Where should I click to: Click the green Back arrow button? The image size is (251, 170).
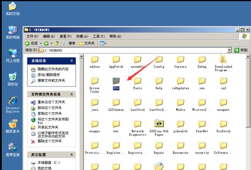pyautogui.click(x=28, y=43)
